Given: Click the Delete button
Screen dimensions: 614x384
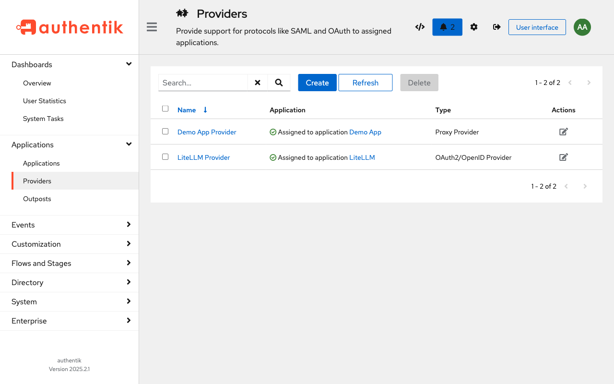Looking at the screenshot, I should (419, 83).
